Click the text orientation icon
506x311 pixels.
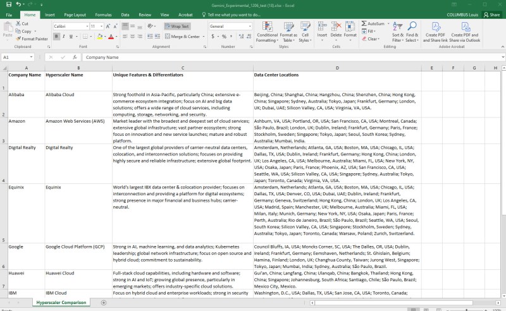pyautogui.click(x=150, y=26)
